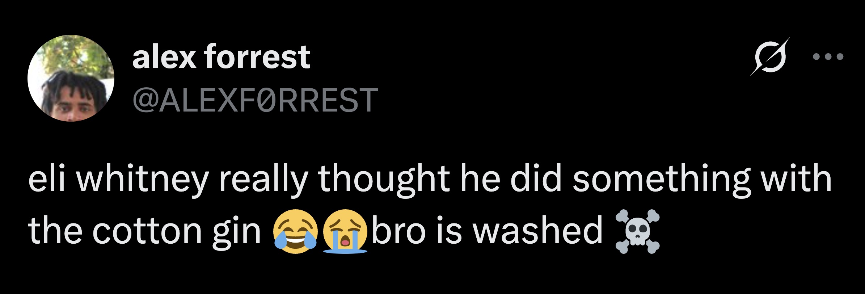Click "cotton gin" in the post text
865x294 pixels.
point(177,231)
